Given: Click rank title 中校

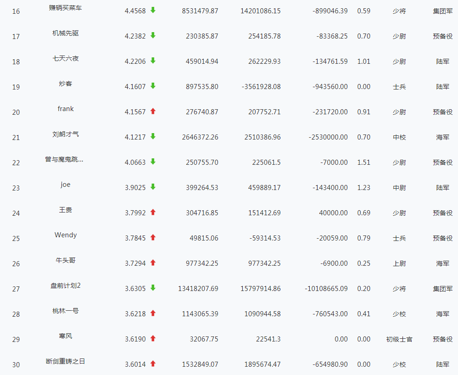Looking at the screenshot, I should tap(399, 137).
